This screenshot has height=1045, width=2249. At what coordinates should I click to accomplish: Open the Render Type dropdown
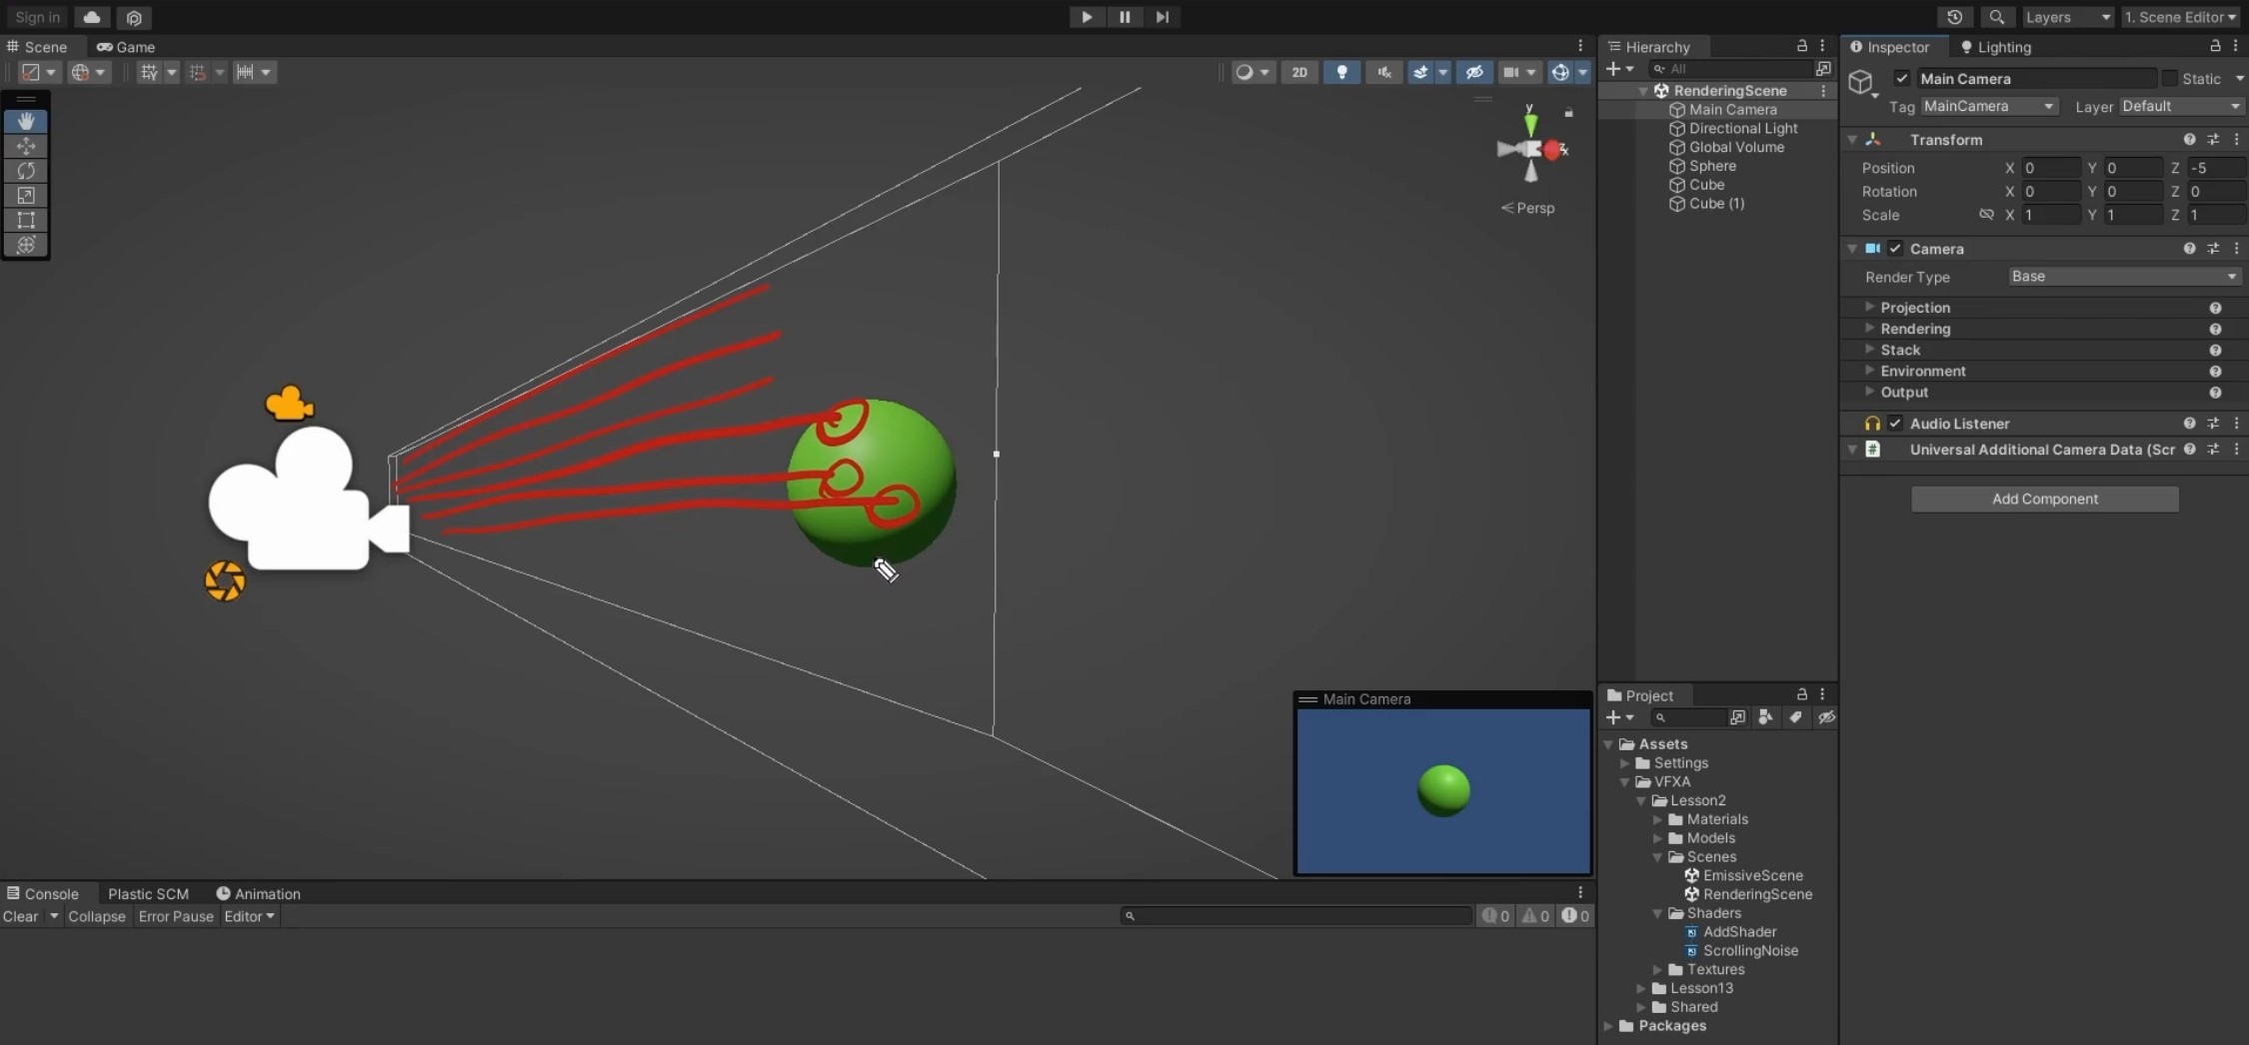(2123, 277)
